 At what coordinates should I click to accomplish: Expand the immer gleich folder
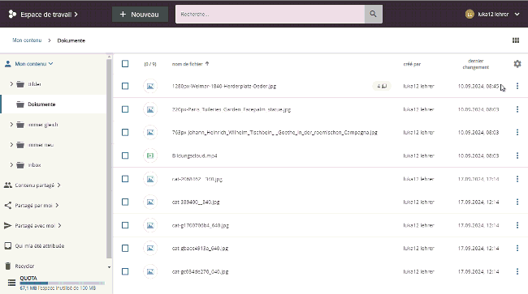pyautogui.click(x=11, y=125)
